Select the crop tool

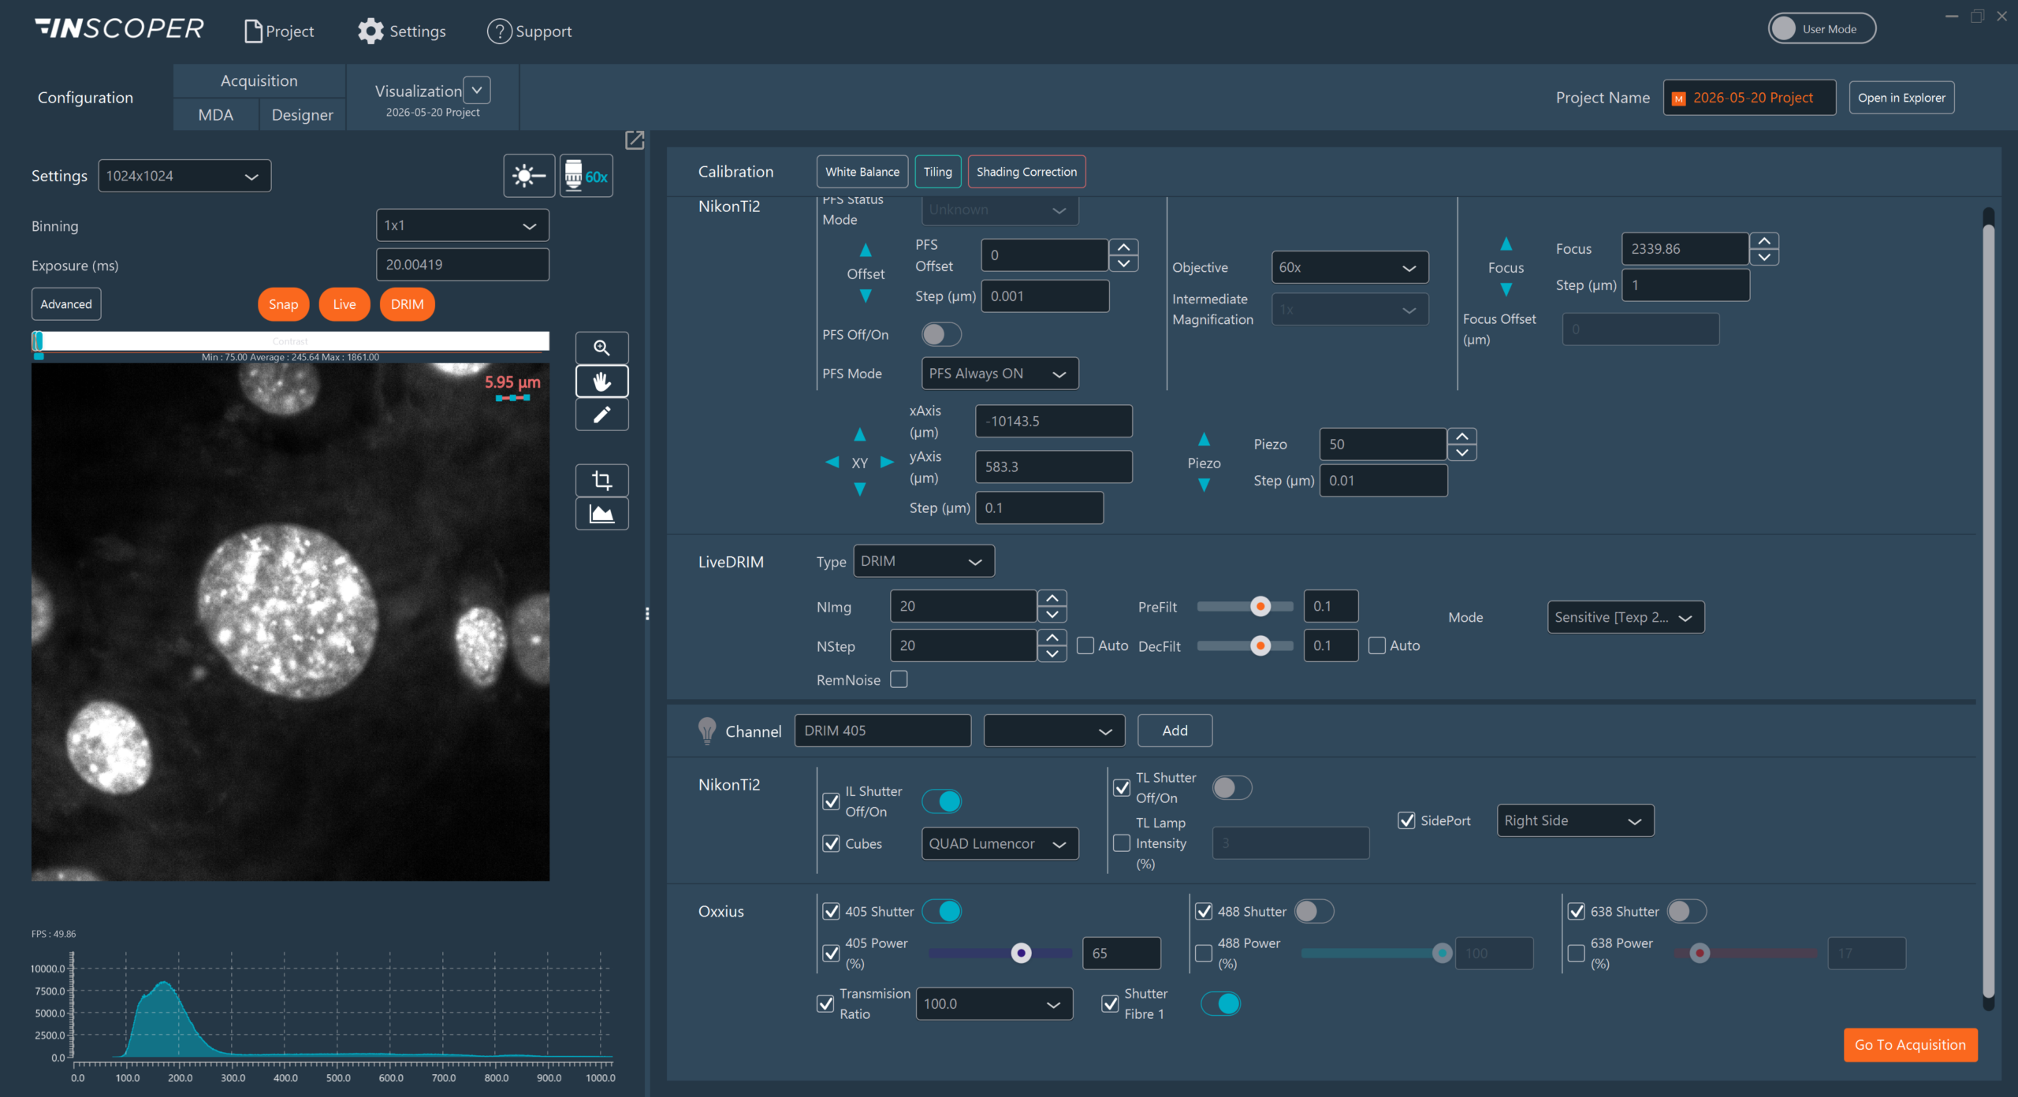tap(601, 480)
